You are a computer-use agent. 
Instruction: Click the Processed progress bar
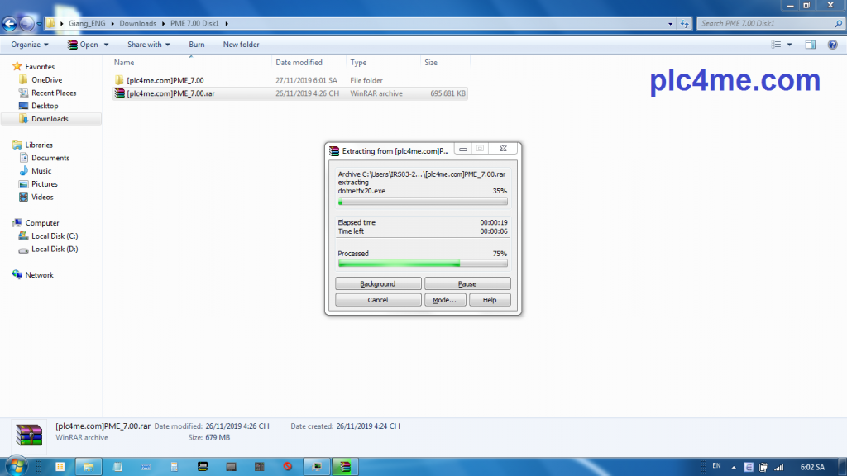(423, 264)
